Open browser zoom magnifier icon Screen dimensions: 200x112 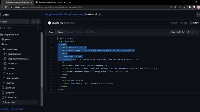[175, 7]
